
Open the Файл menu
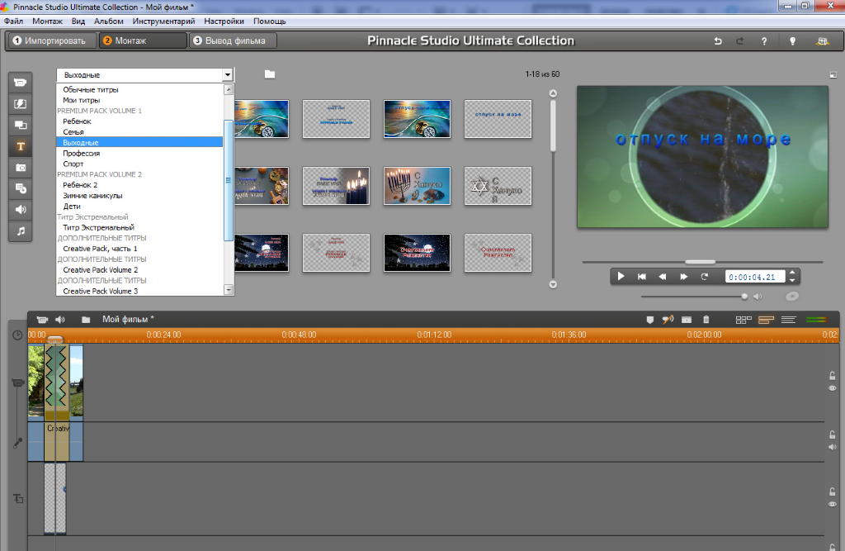click(13, 21)
